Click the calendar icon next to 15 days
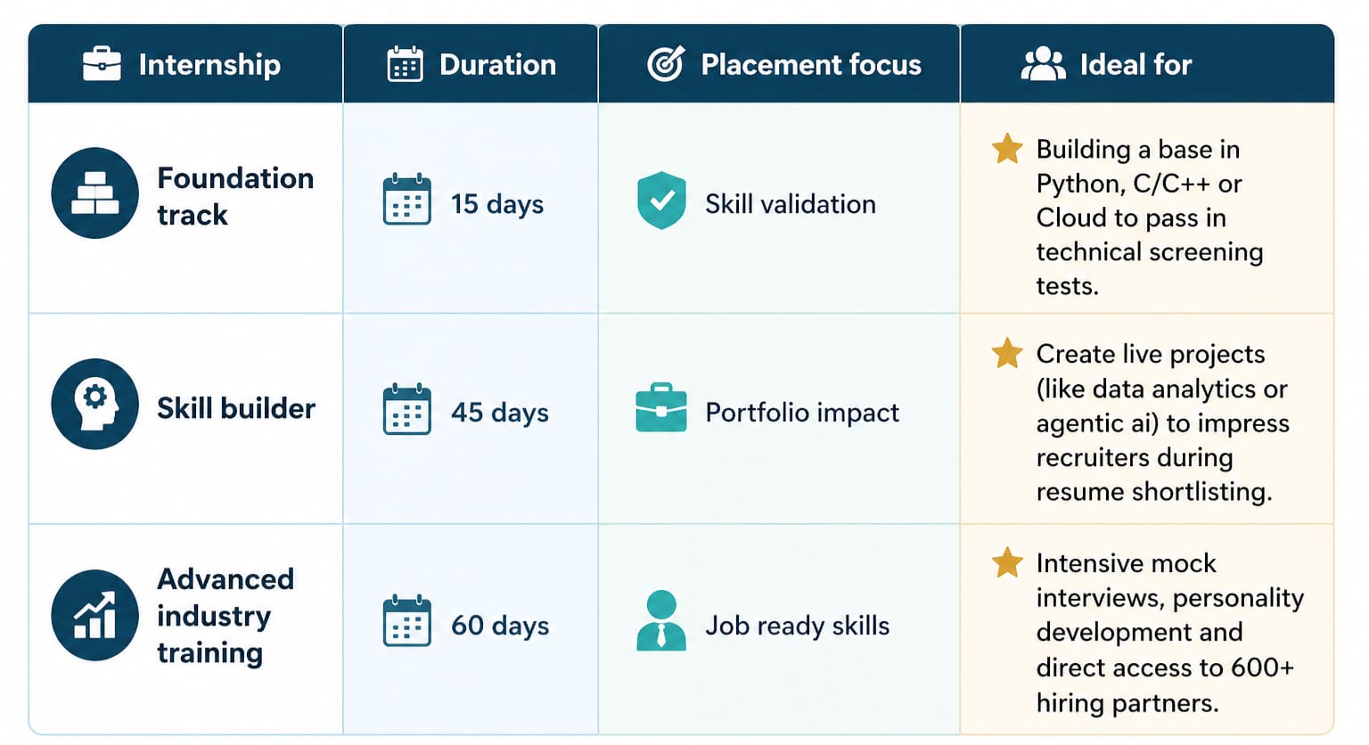Screen dimensions: 1369x745 coord(406,200)
